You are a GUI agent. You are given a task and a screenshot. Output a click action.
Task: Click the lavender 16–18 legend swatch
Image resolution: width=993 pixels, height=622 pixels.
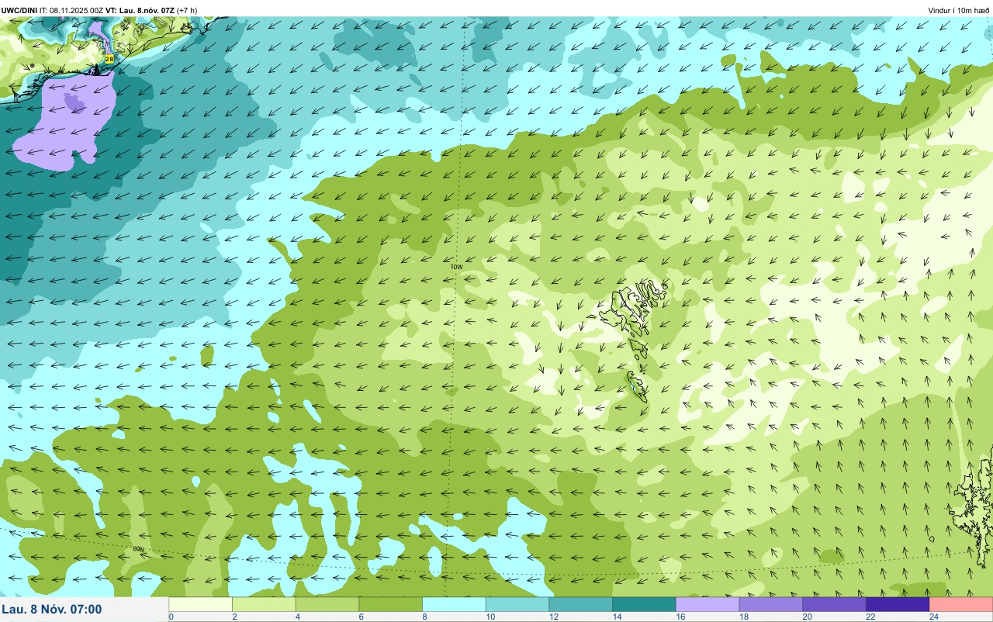pyautogui.click(x=708, y=604)
